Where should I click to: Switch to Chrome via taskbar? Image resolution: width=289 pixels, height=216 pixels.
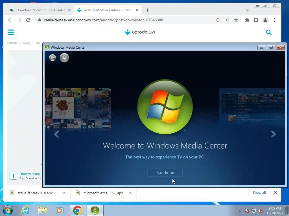[77, 210]
